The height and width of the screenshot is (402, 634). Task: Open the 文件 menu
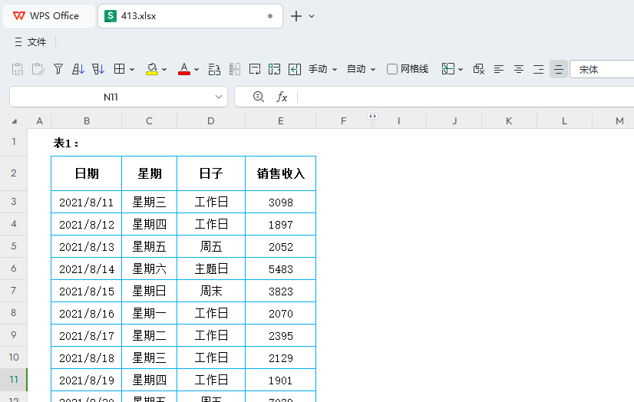click(x=31, y=42)
